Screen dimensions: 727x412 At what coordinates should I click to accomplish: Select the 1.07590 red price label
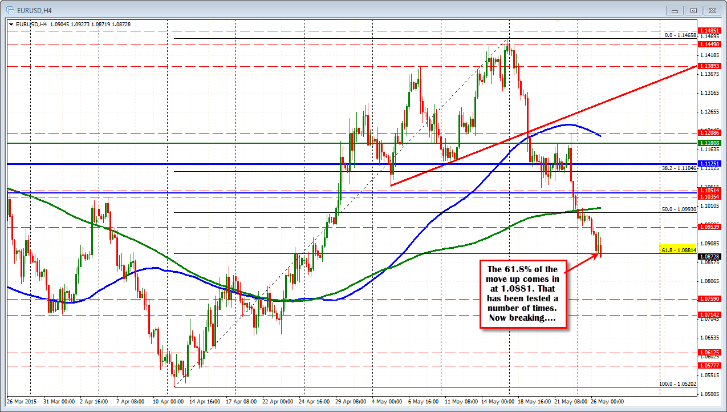709,298
